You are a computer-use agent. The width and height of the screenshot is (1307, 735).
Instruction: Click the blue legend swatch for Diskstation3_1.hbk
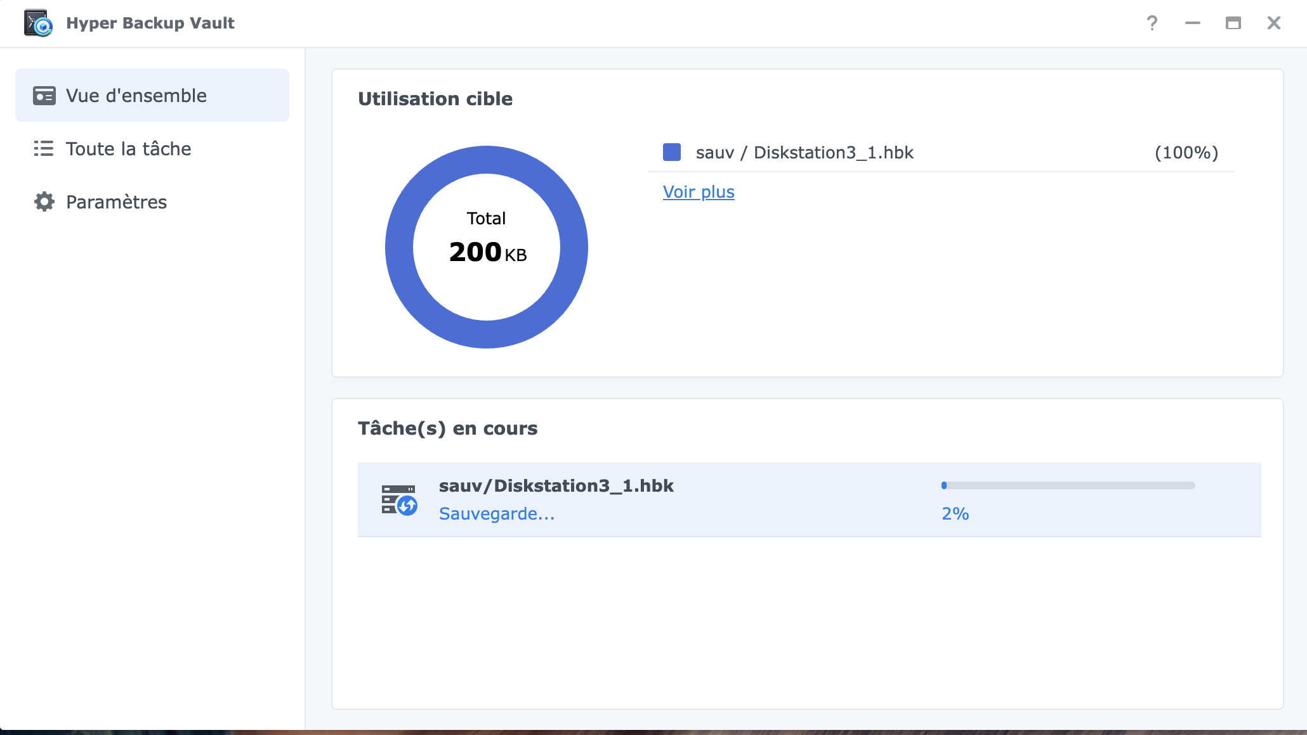[x=672, y=152]
